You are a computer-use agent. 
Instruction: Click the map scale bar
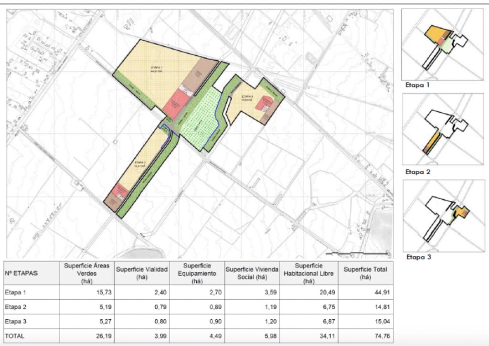[x=356, y=253]
